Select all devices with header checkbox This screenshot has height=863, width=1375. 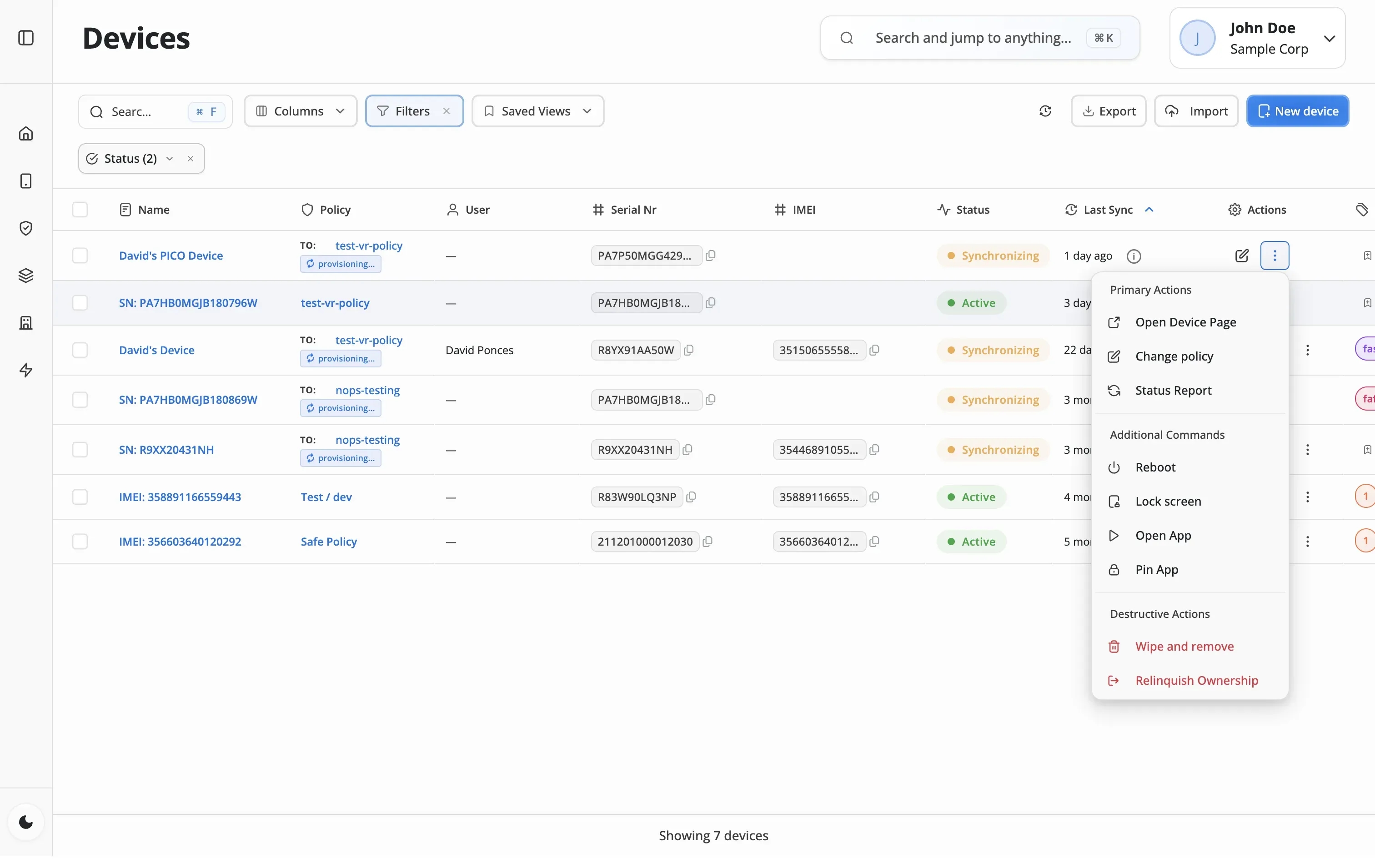pyautogui.click(x=80, y=210)
